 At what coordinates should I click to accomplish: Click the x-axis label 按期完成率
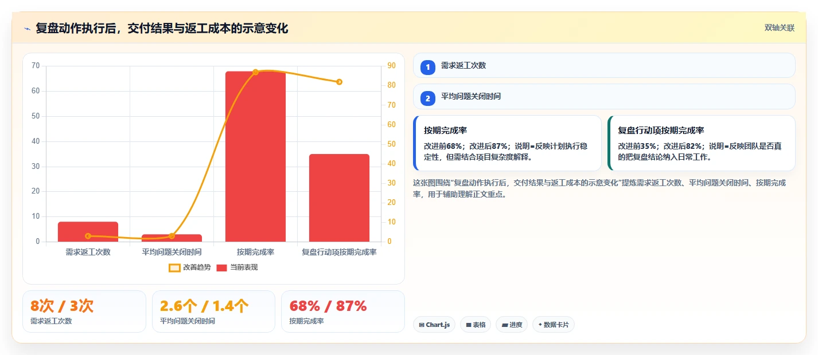click(255, 252)
